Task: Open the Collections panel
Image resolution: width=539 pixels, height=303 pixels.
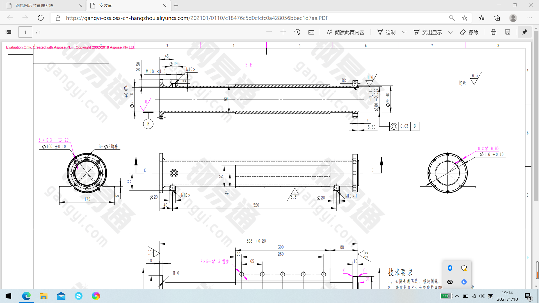Action: (497, 18)
